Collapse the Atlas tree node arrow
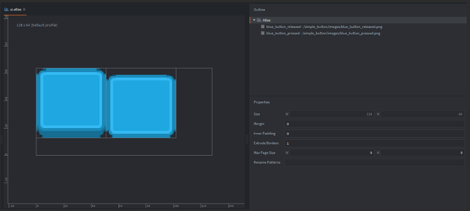The width and height of the screenshot is (470, 211). [x=254, y=20]
